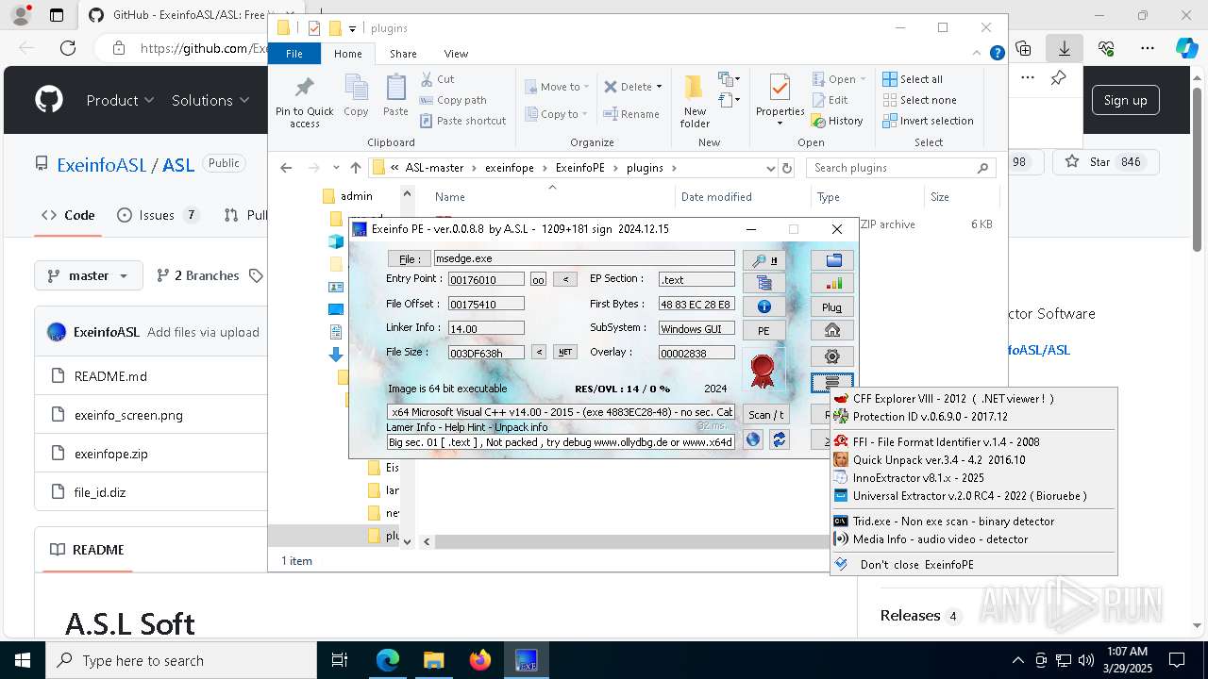Open the magnifier hex search icon in Exeinfo PE
The width and height of the screenshot is (1208, 679).
tap(763, 260)
